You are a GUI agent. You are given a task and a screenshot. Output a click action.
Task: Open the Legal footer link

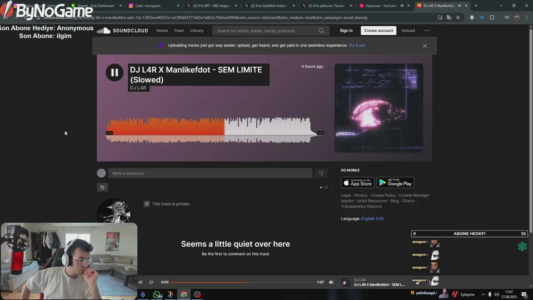pyautogui.click(x=346, y=195)
